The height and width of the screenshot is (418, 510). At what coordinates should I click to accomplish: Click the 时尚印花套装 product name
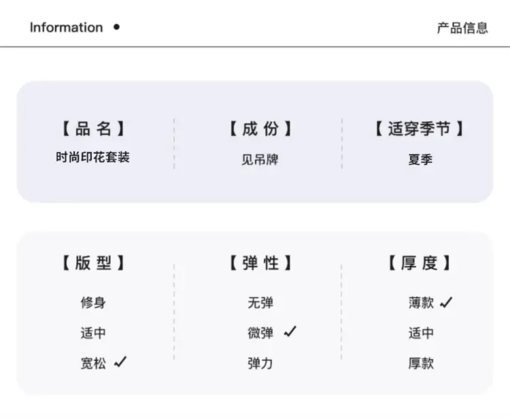(92, 157)
